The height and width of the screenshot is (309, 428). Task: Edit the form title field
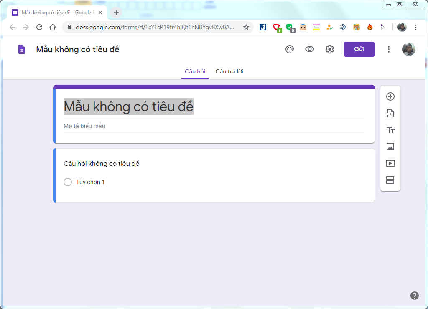(x=214, y=106)
